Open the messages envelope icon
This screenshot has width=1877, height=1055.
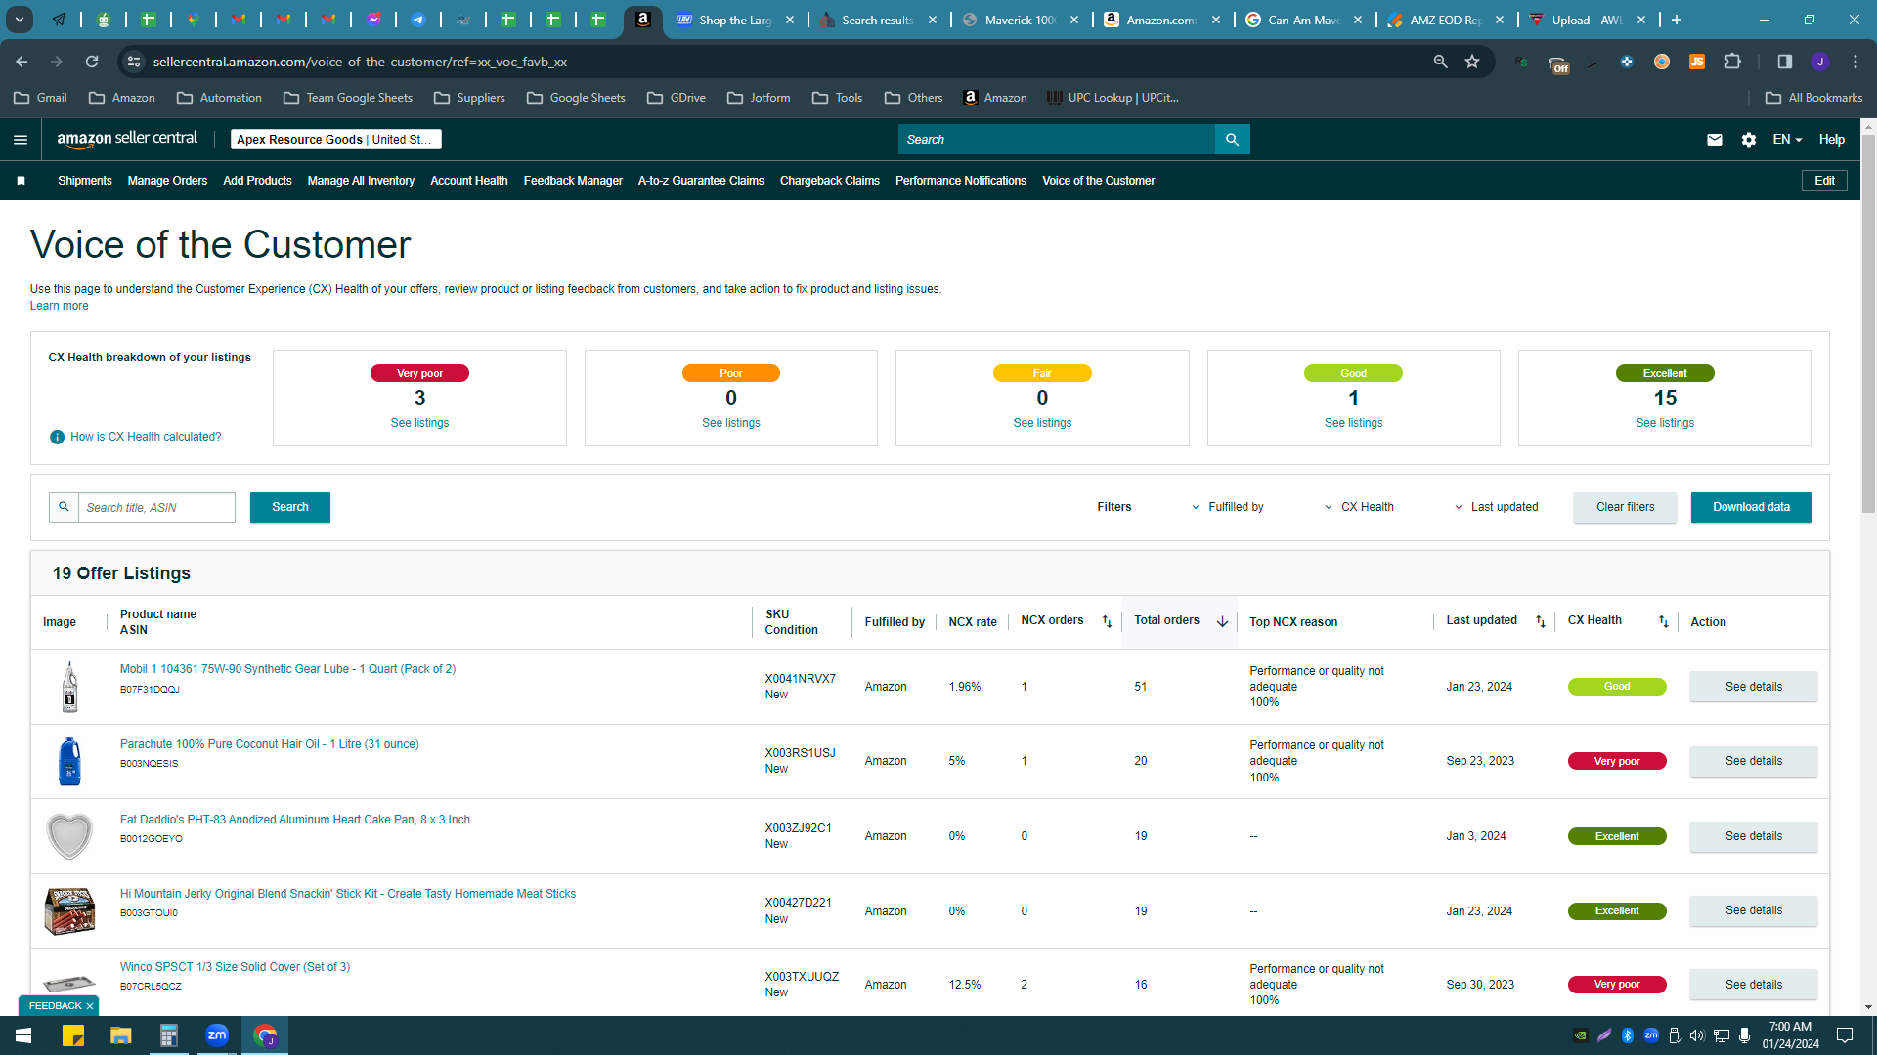[x=1715, y=140]
